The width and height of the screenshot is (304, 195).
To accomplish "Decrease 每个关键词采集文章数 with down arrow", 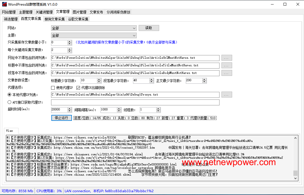I will [x=70, y=52].
